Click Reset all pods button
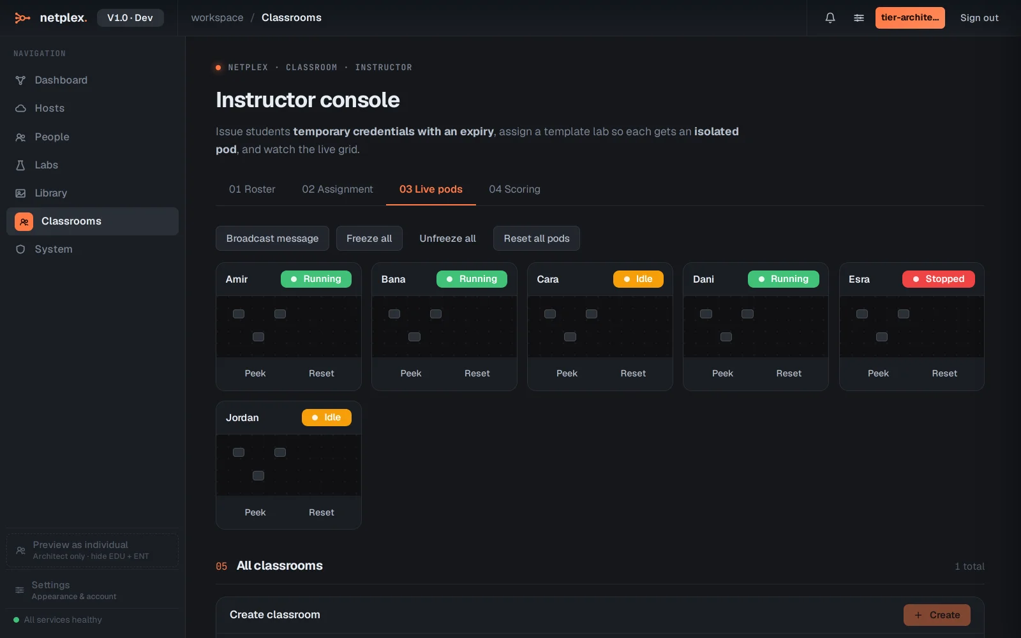Screen dimensions: 1021x638 (x=537, y=239)
